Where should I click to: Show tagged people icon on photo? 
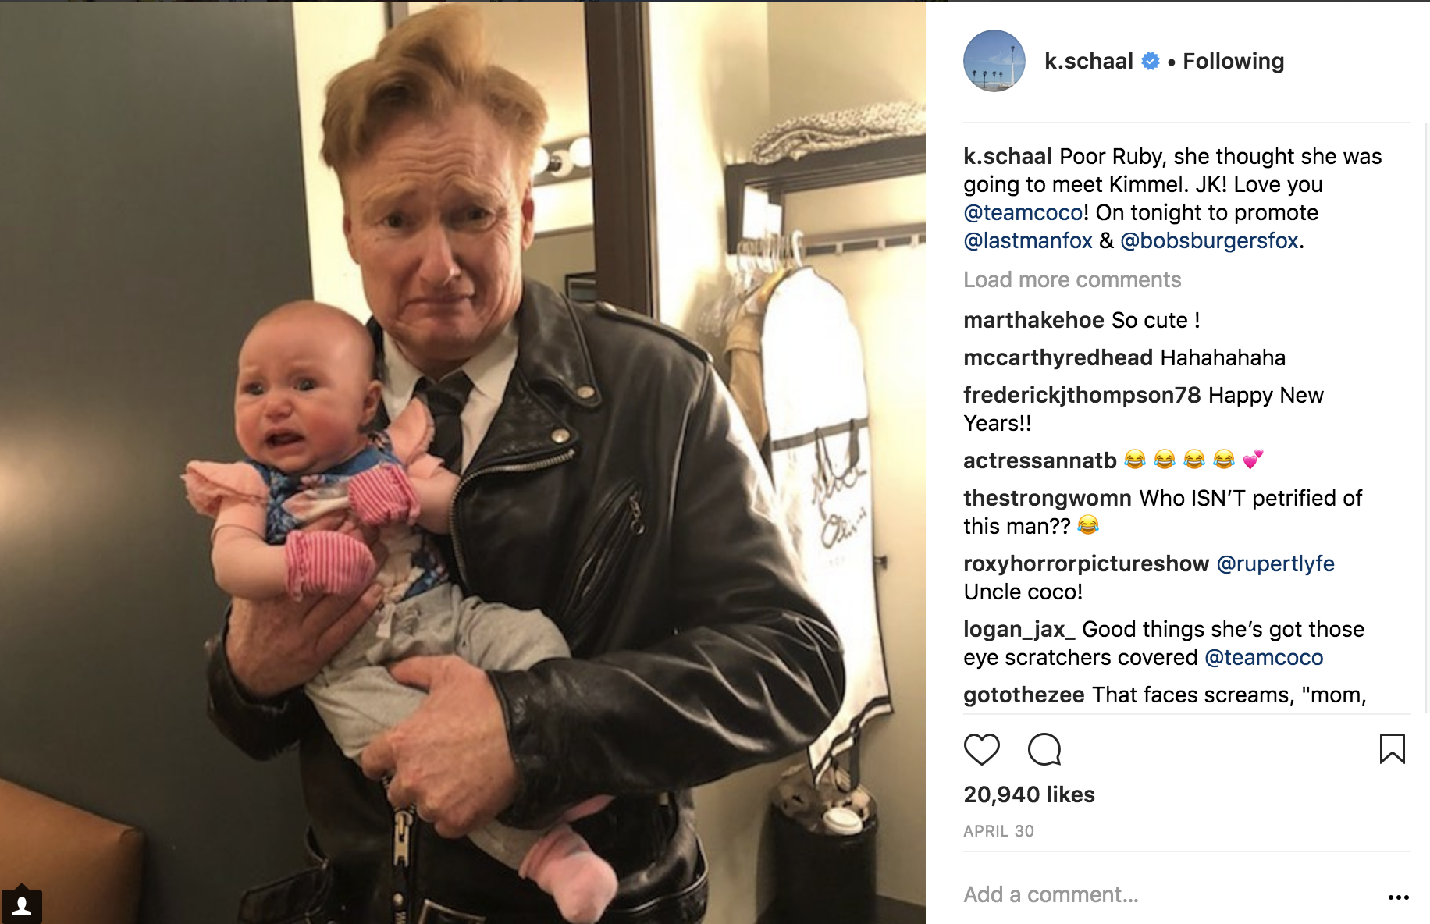22,905
